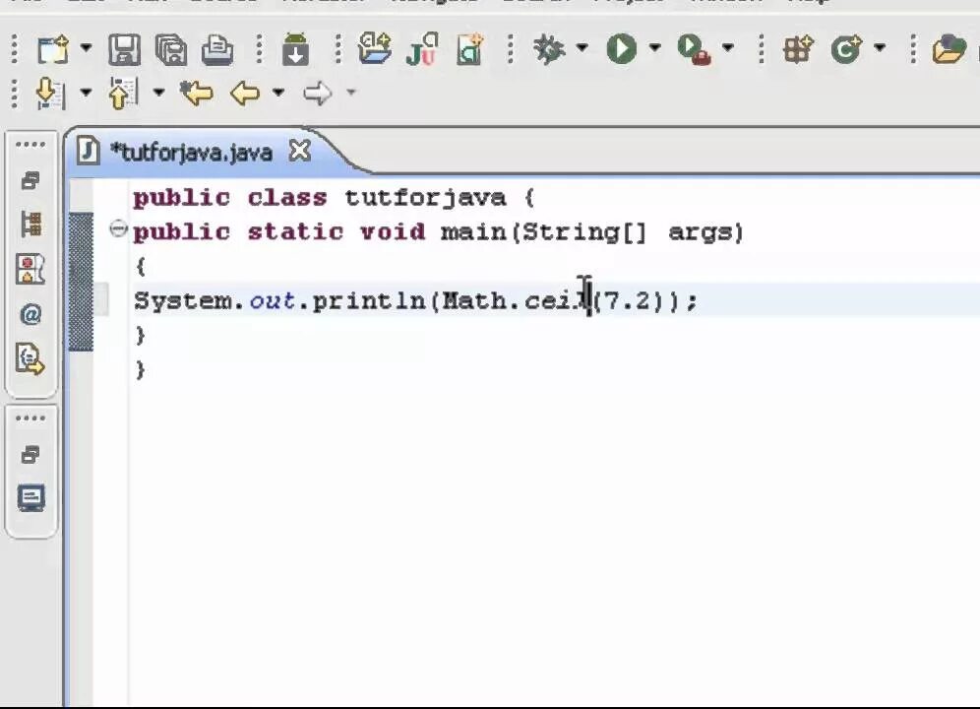Click the JUnit test icon
This screenshot has width=980, height=709.
pos(422,49)
